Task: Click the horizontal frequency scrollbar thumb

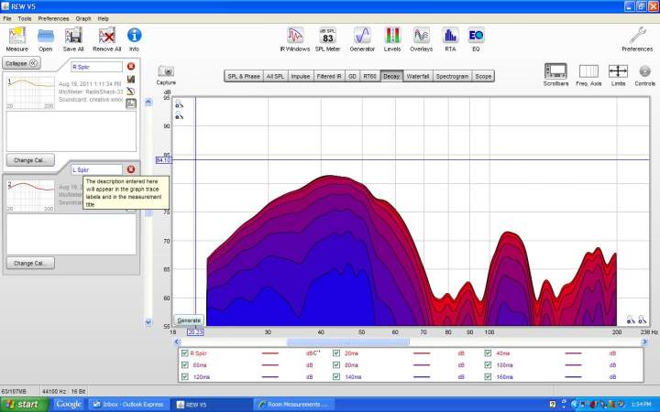Action: tap(347, 342)
